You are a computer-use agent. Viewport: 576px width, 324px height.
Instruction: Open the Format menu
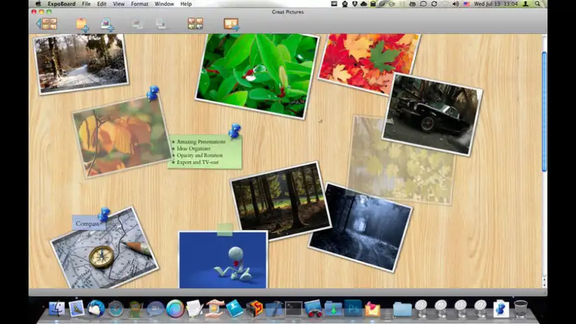click(x=139, y=4)
